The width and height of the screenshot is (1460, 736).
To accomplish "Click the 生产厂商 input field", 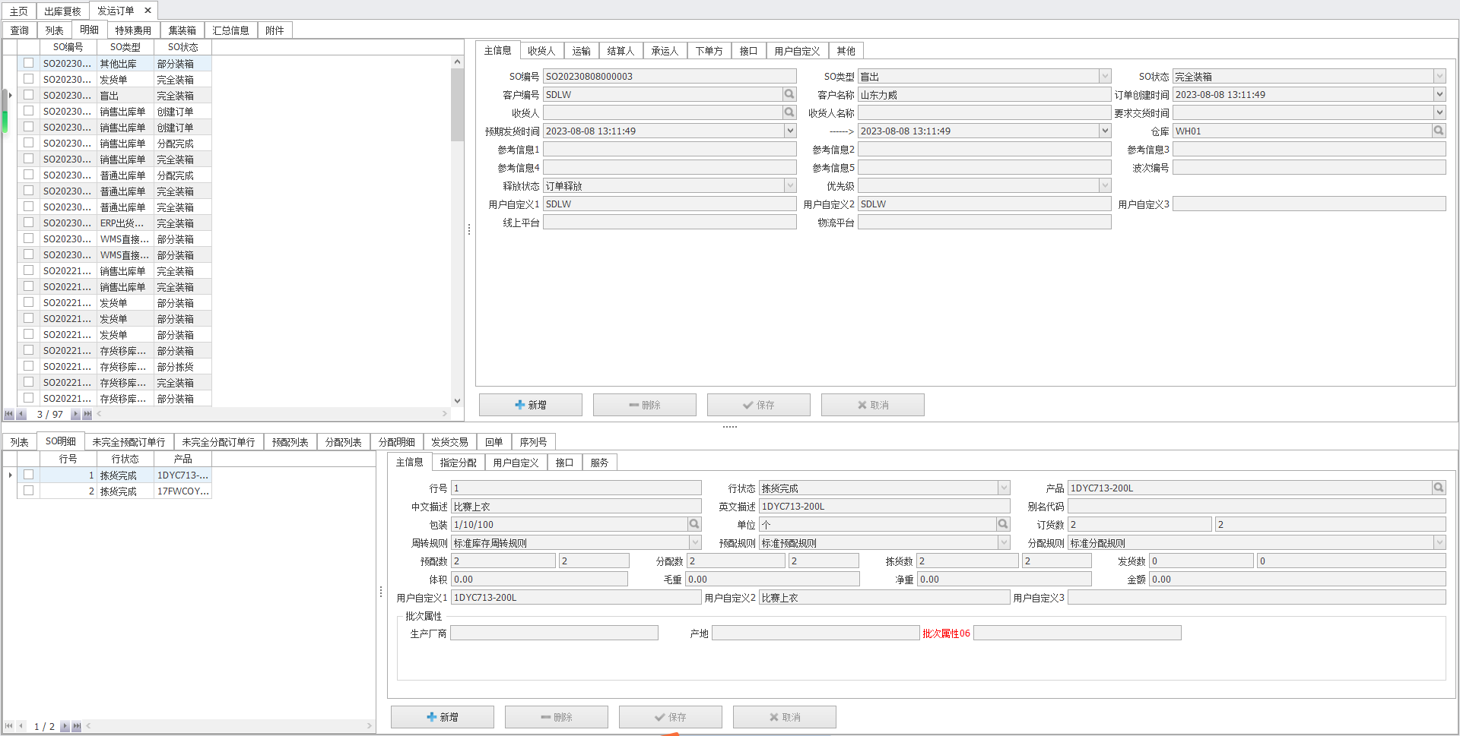I will [x=554, y=633].
